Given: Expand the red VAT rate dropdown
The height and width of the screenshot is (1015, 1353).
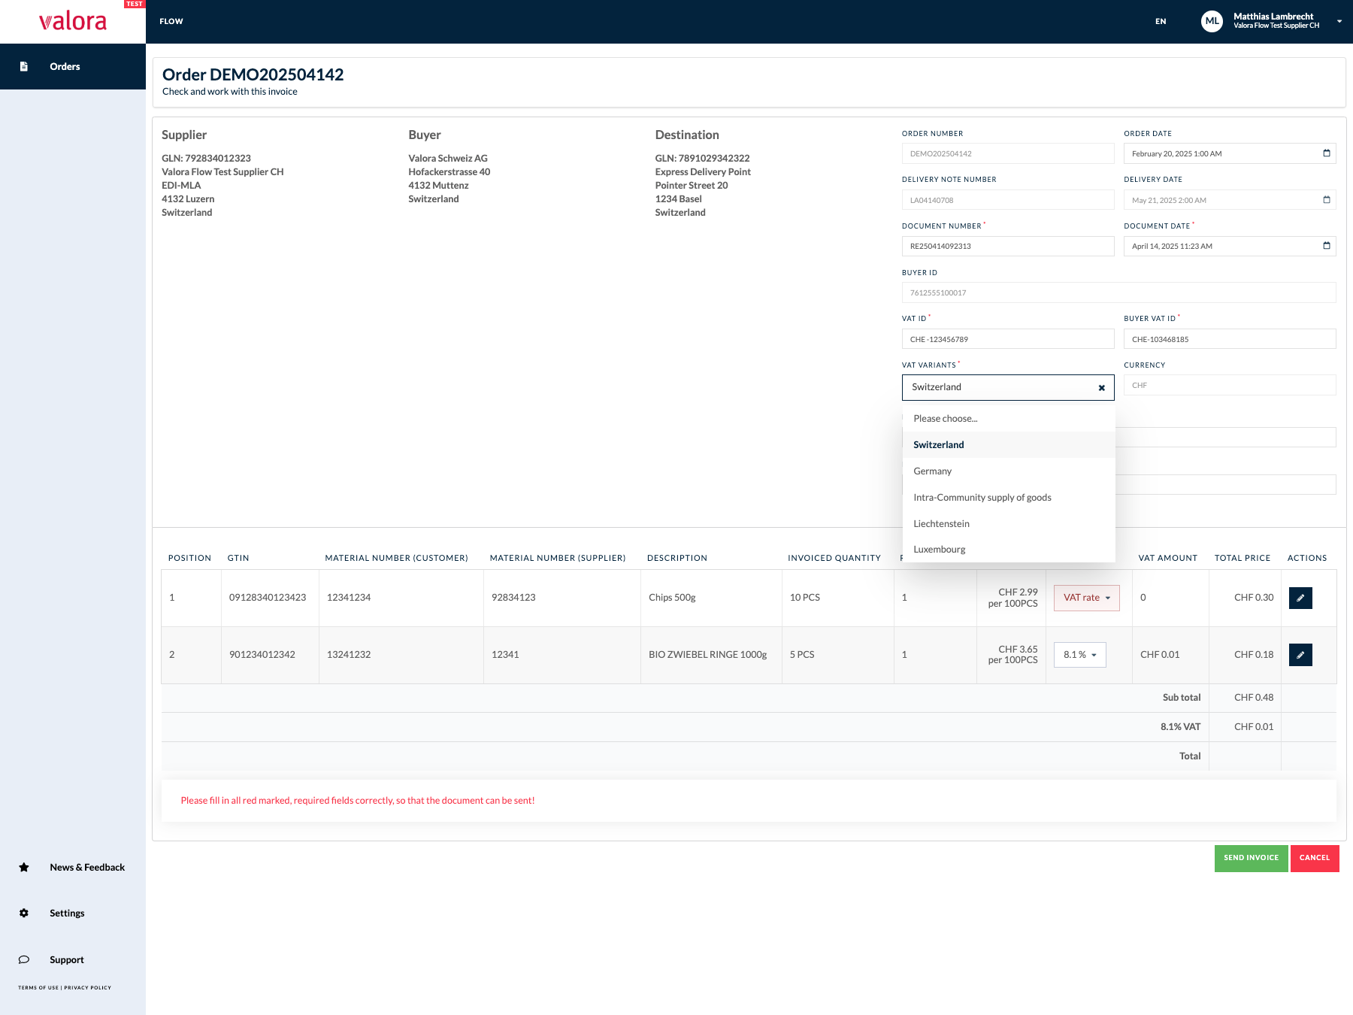Looking at the screenshot, I should (1086, 598).
